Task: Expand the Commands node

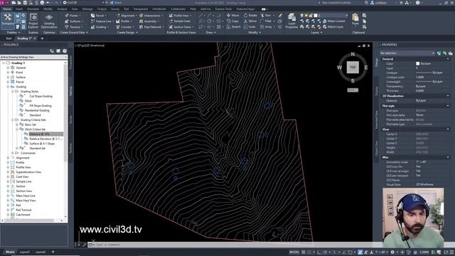Action: pos(13,153)
